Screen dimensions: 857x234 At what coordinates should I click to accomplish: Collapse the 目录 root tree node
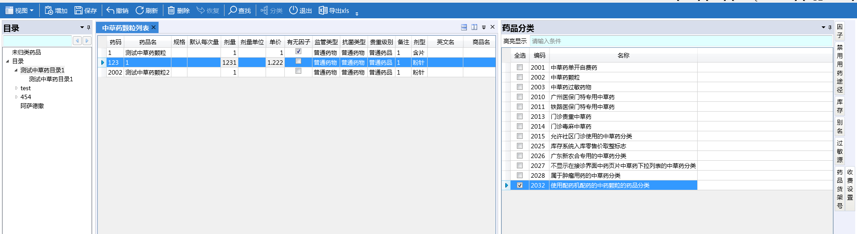point(8,61)
